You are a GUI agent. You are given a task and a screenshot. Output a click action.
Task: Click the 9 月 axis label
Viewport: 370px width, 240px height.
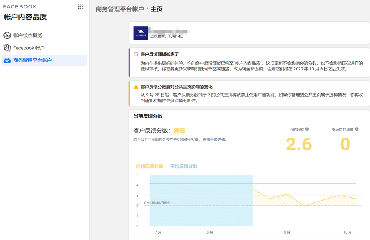tap(287, 232)
